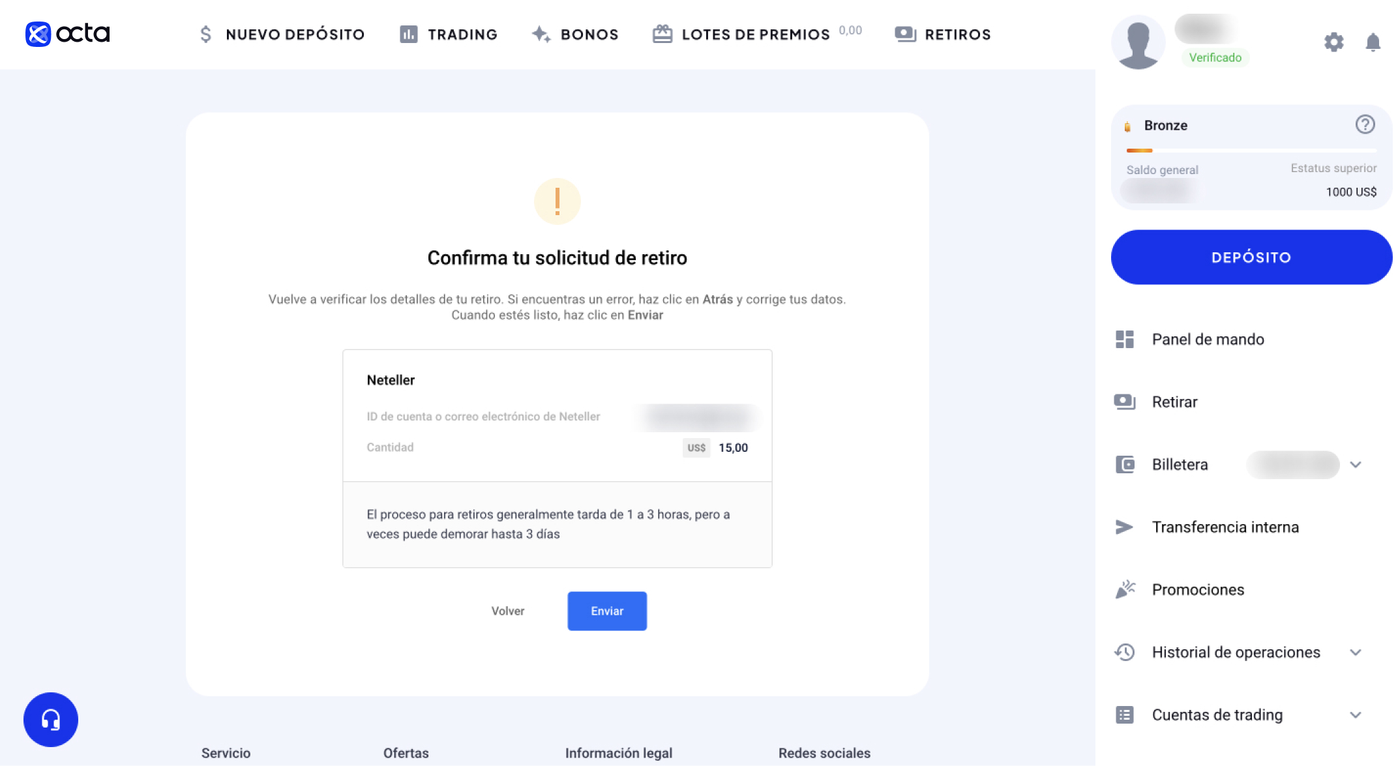
Task: Expand Historial de operaciones chevron
Action: [1356, 653]
